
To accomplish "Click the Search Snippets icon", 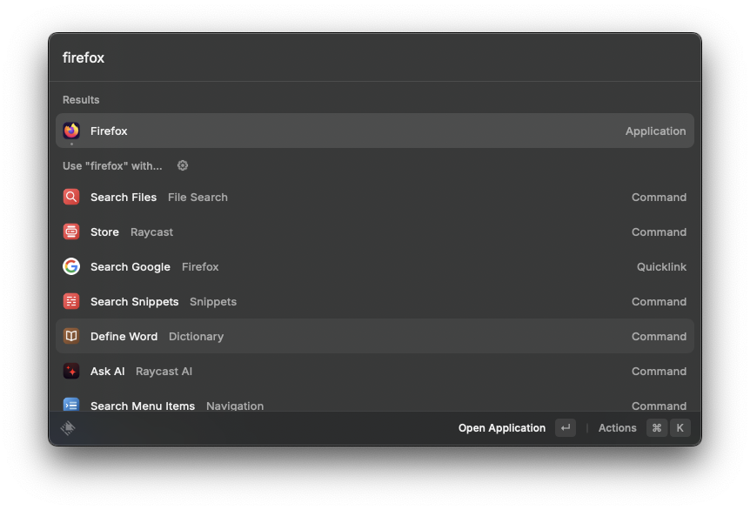I will point(71,301).
